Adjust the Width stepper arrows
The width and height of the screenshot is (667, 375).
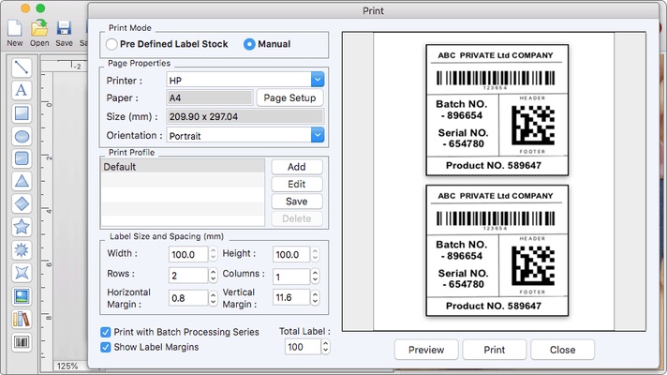(x=213, y=254)
